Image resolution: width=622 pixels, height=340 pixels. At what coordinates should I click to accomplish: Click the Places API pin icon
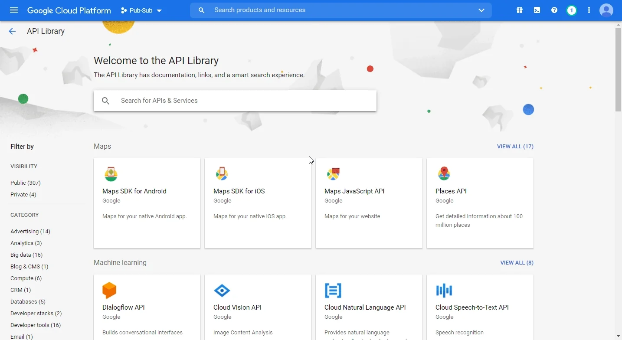(444, 173)
